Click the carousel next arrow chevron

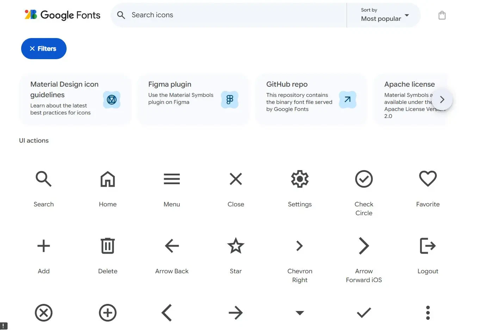pyautogui.click(x=442, y=100)
